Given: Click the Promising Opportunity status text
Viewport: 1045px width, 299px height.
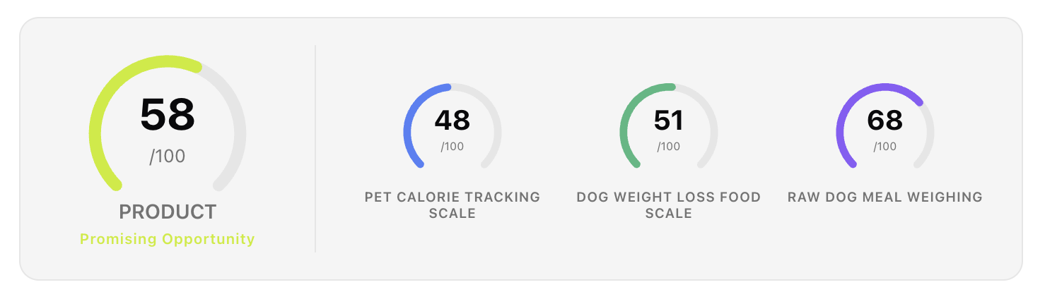Looking at the screenshot, I should [168, 239].
